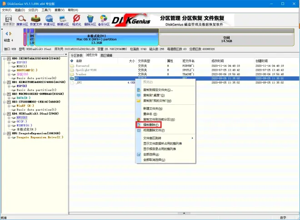Click the 搜索分区 search partition magnifier icon
The width and height of the screenshot is (300, 220).
22,19
